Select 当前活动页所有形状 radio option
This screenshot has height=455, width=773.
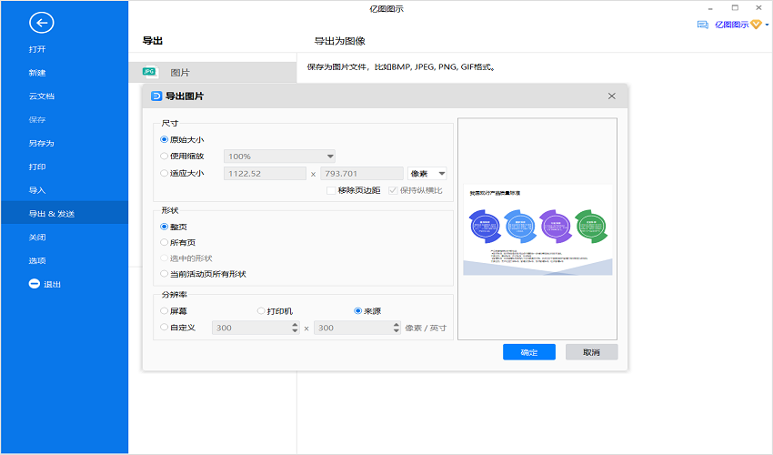(x=165, y=274)
